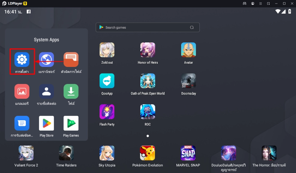Viewport: 296px width, 173px height.
Task: Launch the QooApp icon
Action: click(x=107, y=81)
